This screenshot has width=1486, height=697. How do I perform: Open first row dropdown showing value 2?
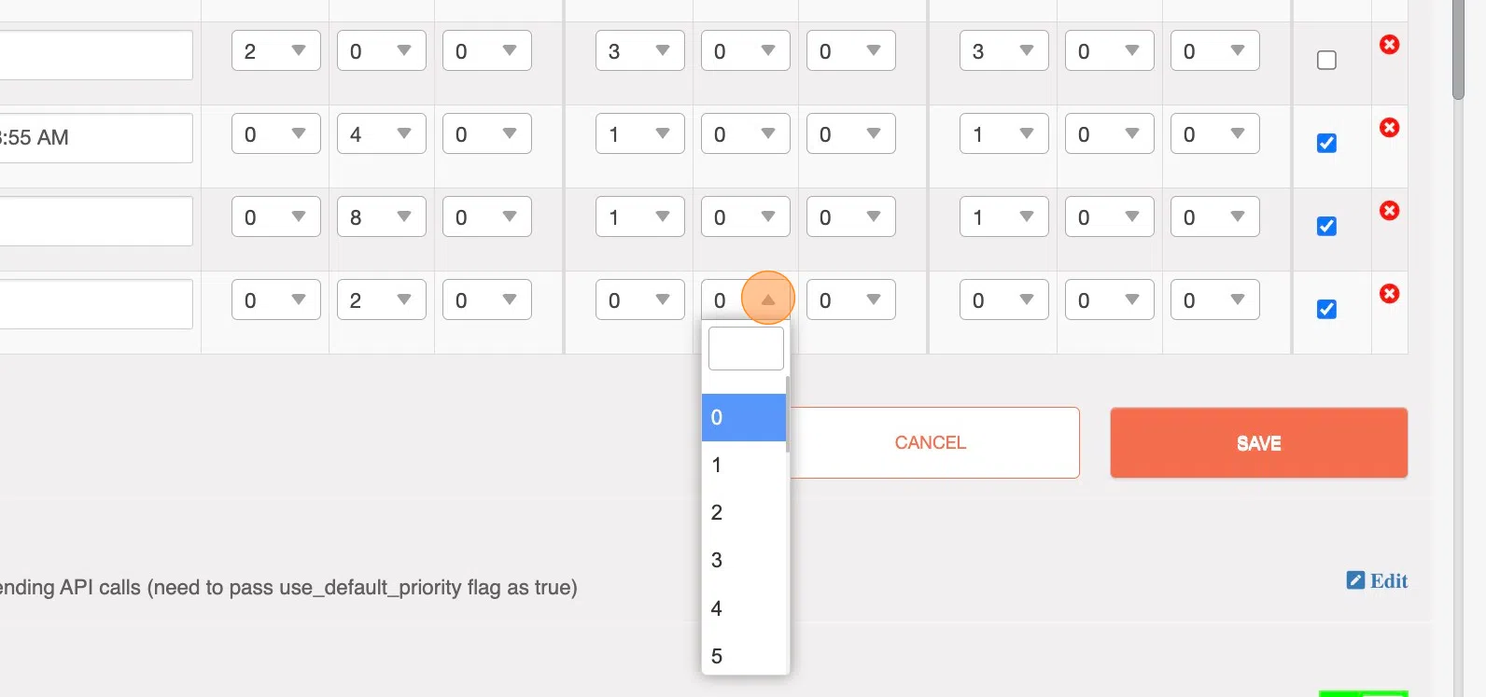coord(275,50)
